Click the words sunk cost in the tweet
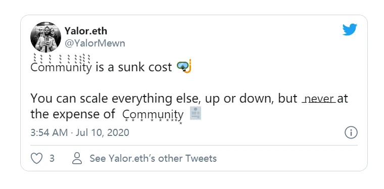 [x=145, y=67]
